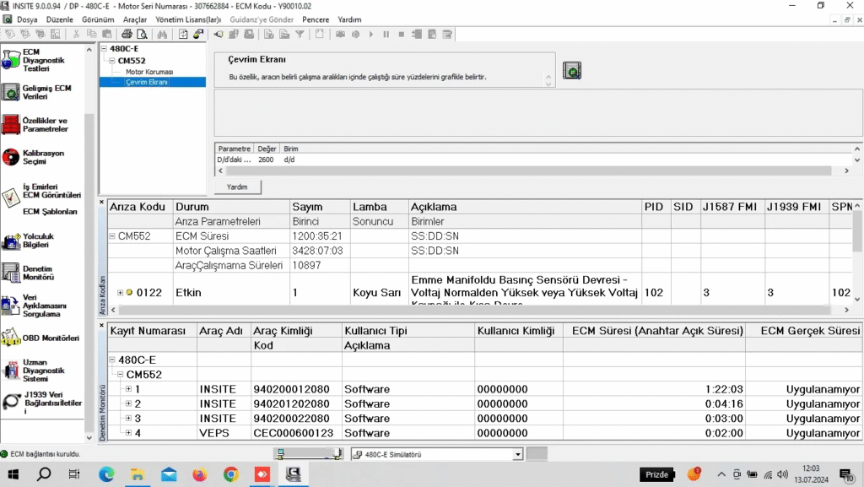
Task: Collapse the CM552 node in top tree
Action: click(113, 61)
